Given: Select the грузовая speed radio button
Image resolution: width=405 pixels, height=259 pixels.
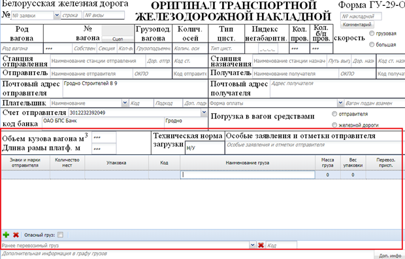Looking at the screenshot, I should (372, 33).
